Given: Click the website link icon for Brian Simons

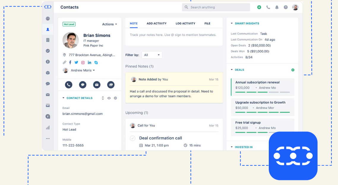Looking at the screenshot, I should tap(64, 62).
